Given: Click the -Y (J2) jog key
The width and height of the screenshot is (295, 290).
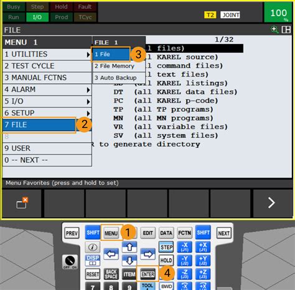Looking at the screenshot, I should point(184,260).
